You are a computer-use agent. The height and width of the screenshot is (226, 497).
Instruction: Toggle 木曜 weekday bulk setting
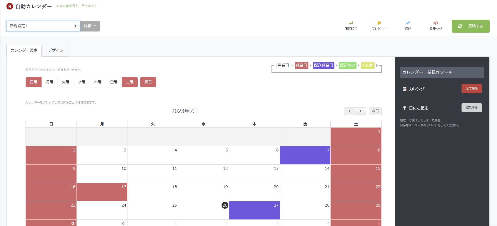[x=98, y=82]
